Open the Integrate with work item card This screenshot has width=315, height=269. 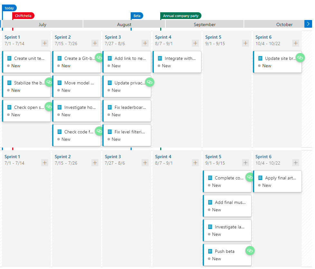click(177, 62)
